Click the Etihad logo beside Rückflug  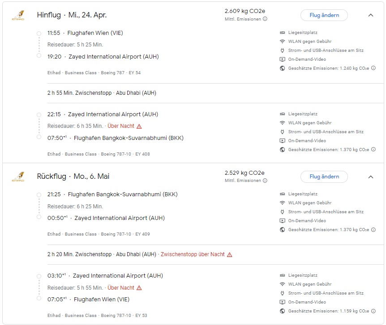[18, 177]
